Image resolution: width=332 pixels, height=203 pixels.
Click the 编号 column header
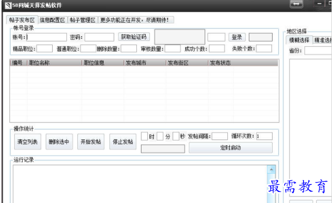18,63
